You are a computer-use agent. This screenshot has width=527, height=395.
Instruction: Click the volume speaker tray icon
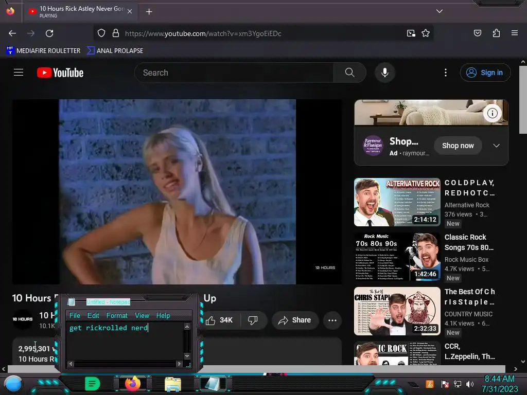470,384
